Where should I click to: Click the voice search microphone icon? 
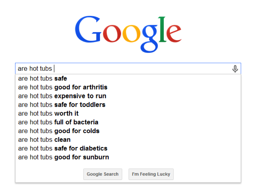coord(235,69)
